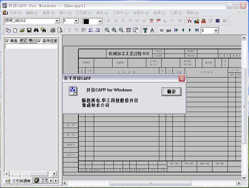Open the 工具 menu
Screen dimensions: 249x188
176,13
